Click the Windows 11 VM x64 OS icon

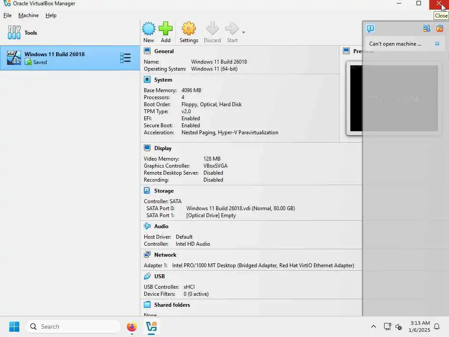point(14,58)
